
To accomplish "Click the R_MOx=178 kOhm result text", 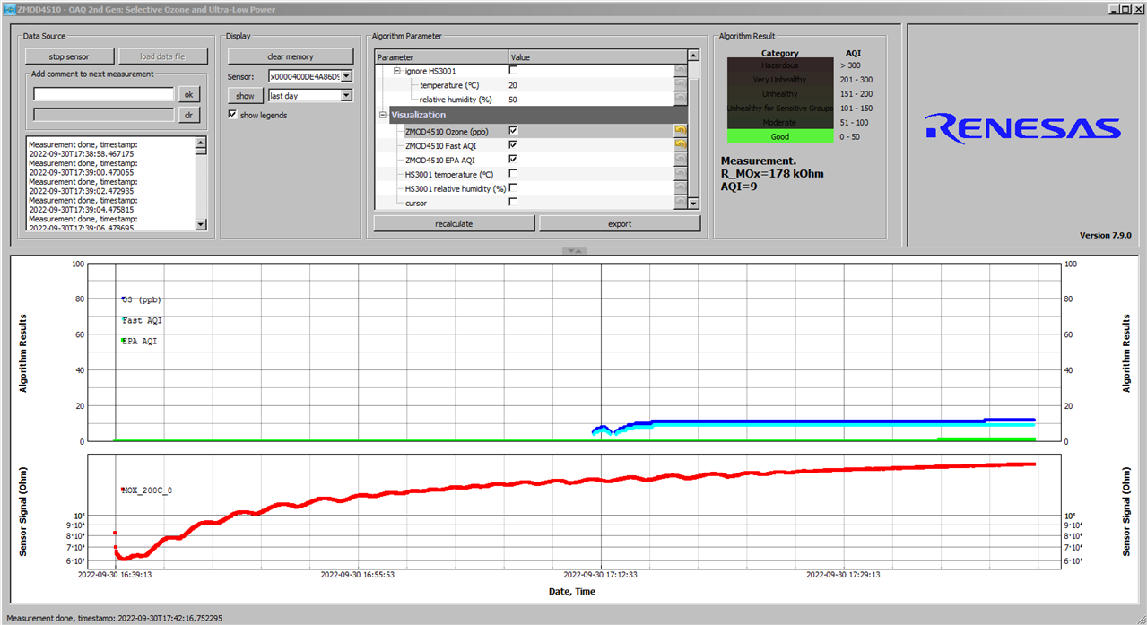I will pos(772,174).
